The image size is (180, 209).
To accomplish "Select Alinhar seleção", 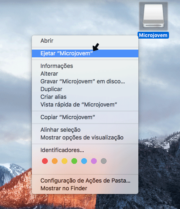I will coord(85,130).
